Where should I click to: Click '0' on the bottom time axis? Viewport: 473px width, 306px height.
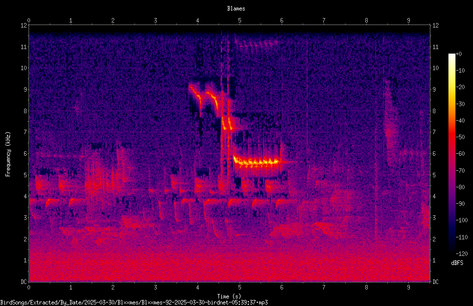[x=29, y=287]
